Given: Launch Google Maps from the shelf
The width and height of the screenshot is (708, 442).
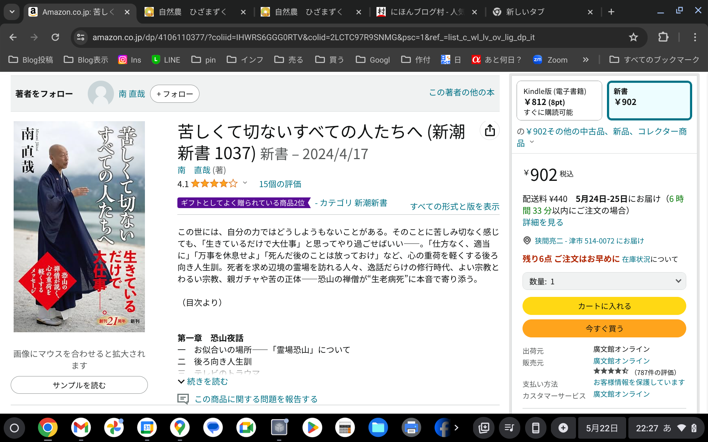Looking at the screenshot, I should [180, 428].
